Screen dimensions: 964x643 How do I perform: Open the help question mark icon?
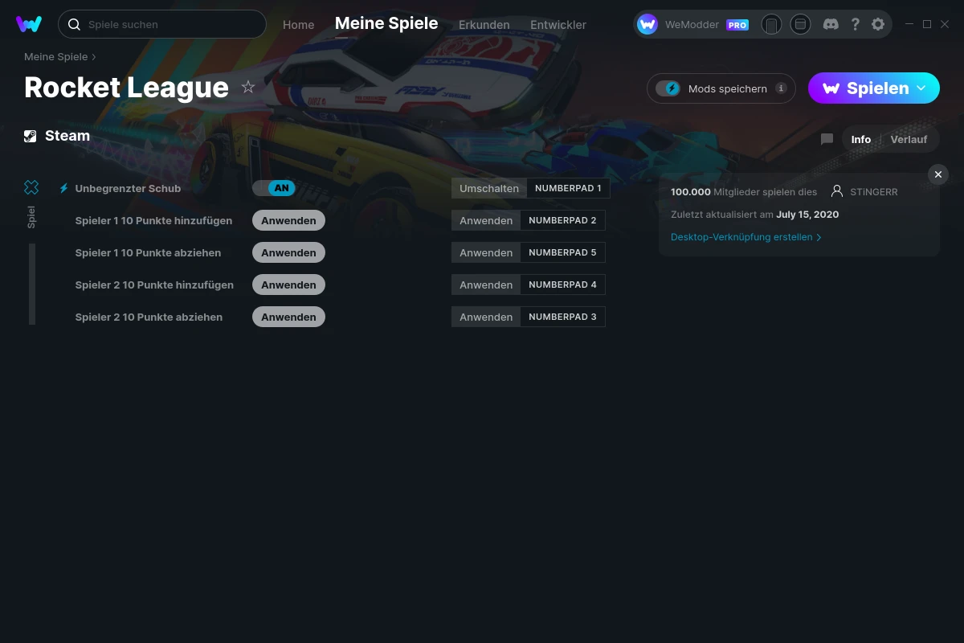855,24
